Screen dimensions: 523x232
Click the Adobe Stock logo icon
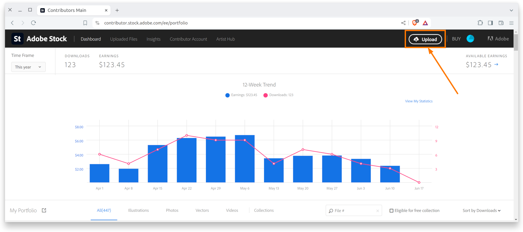17,39
